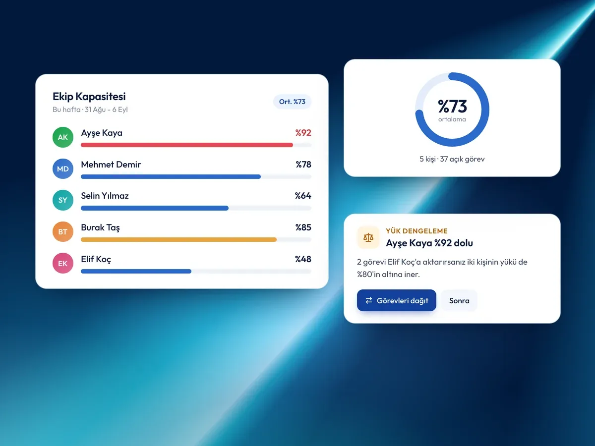Click the ortalama label under %73
Viewport: 595px width, 446px height.
coord(452,119)
